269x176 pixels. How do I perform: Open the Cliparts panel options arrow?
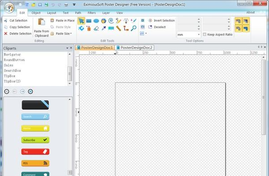pos(67,48)
